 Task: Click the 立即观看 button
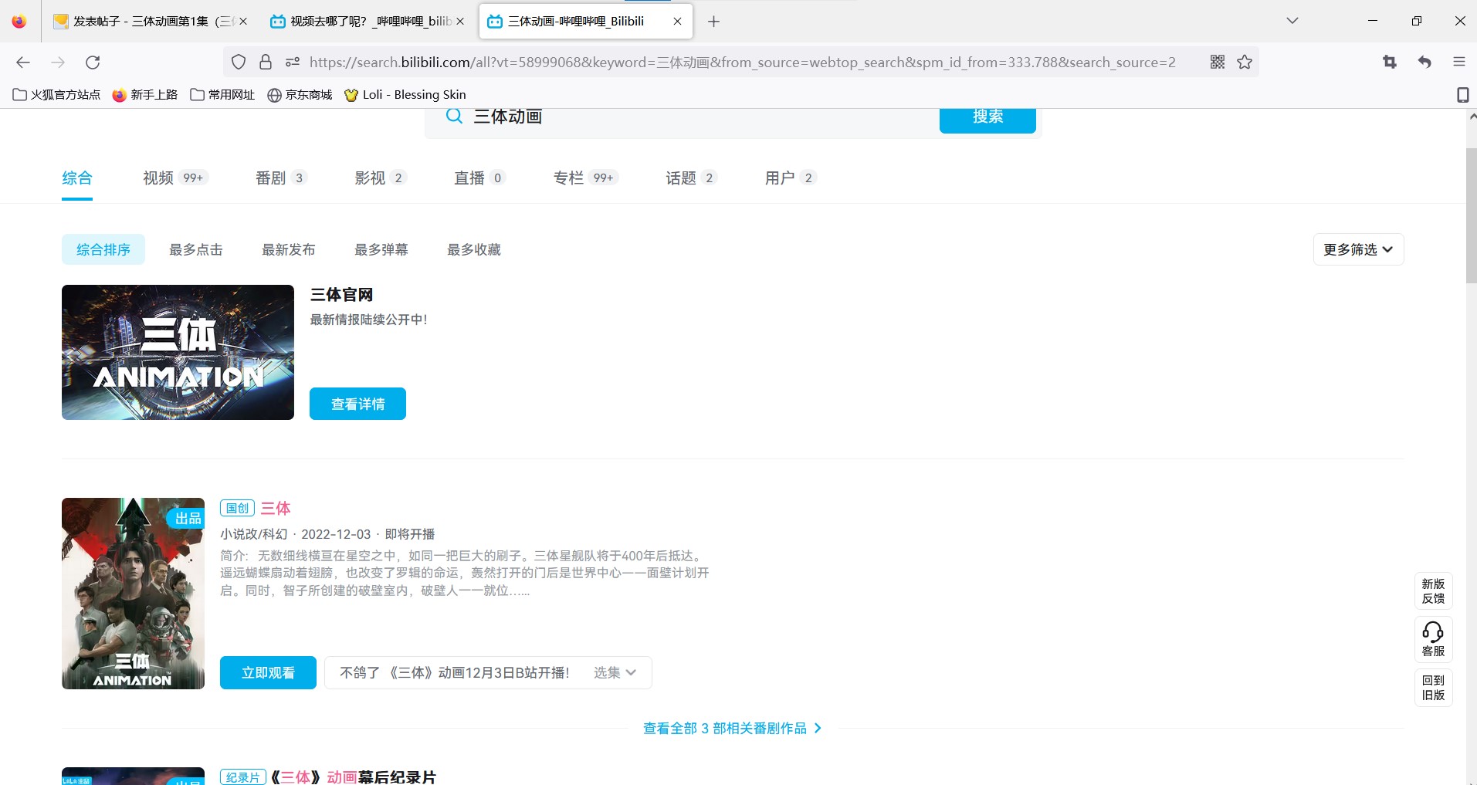[268, 672]
